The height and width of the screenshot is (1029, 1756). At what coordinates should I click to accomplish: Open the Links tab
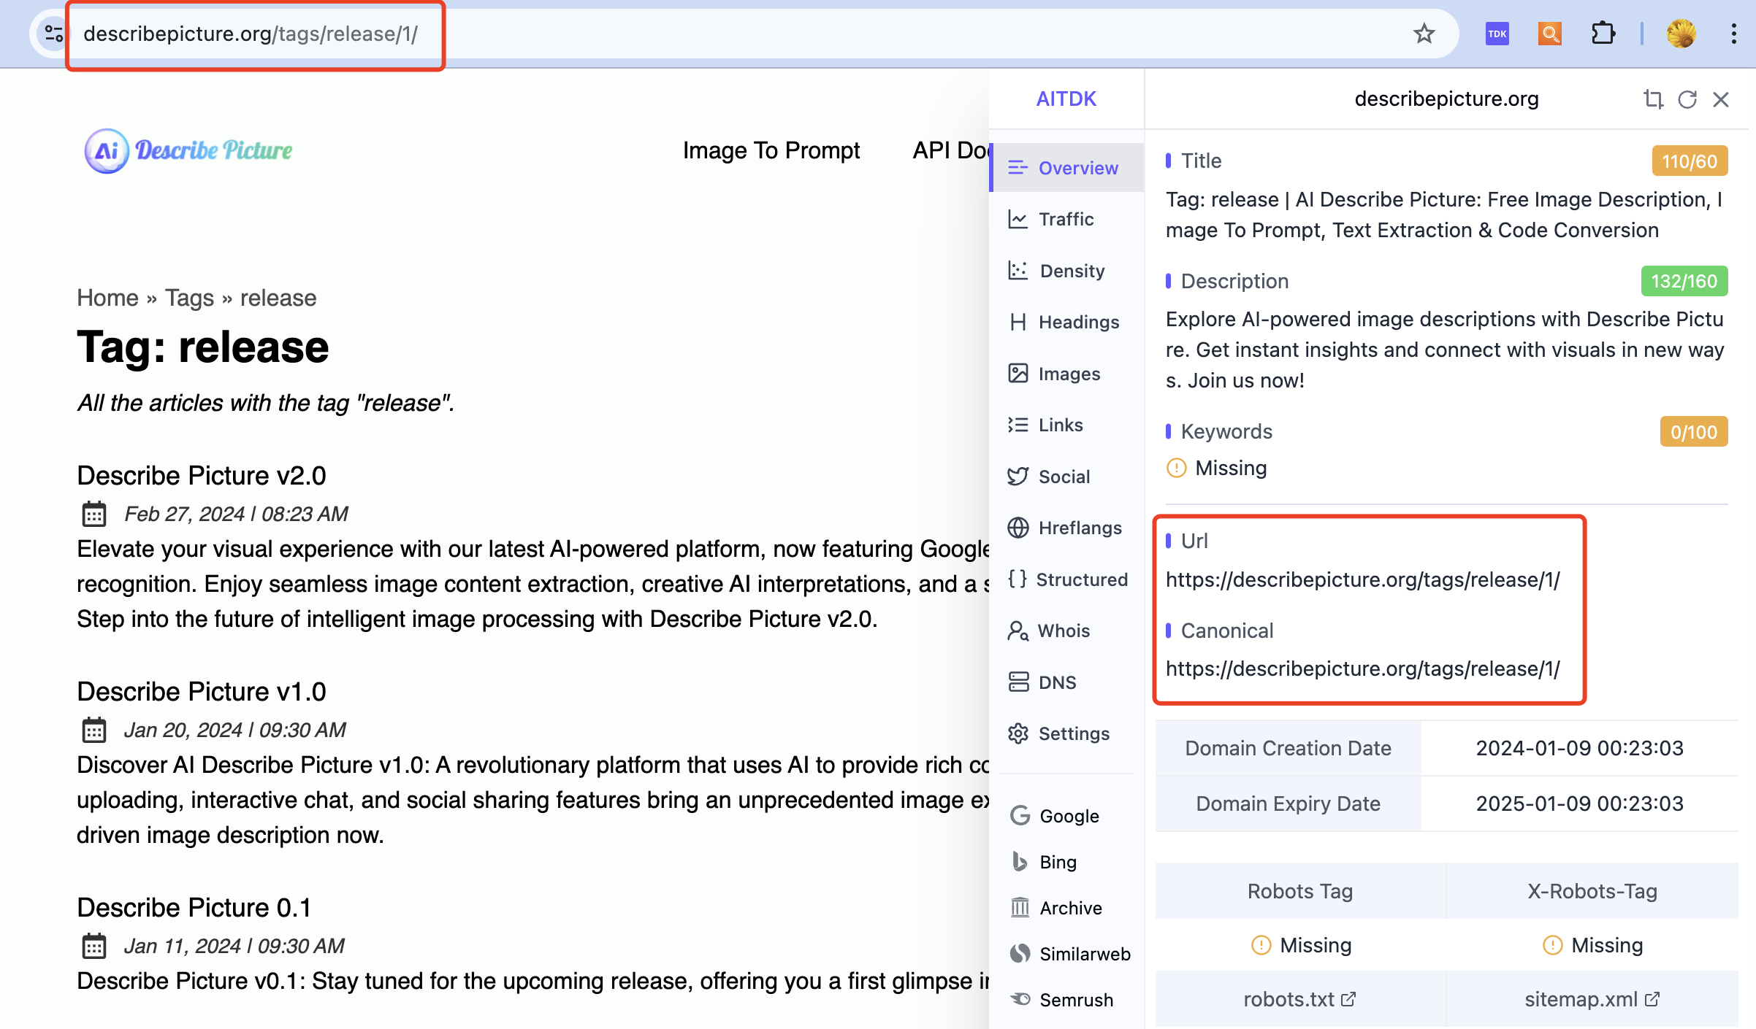1066,425
